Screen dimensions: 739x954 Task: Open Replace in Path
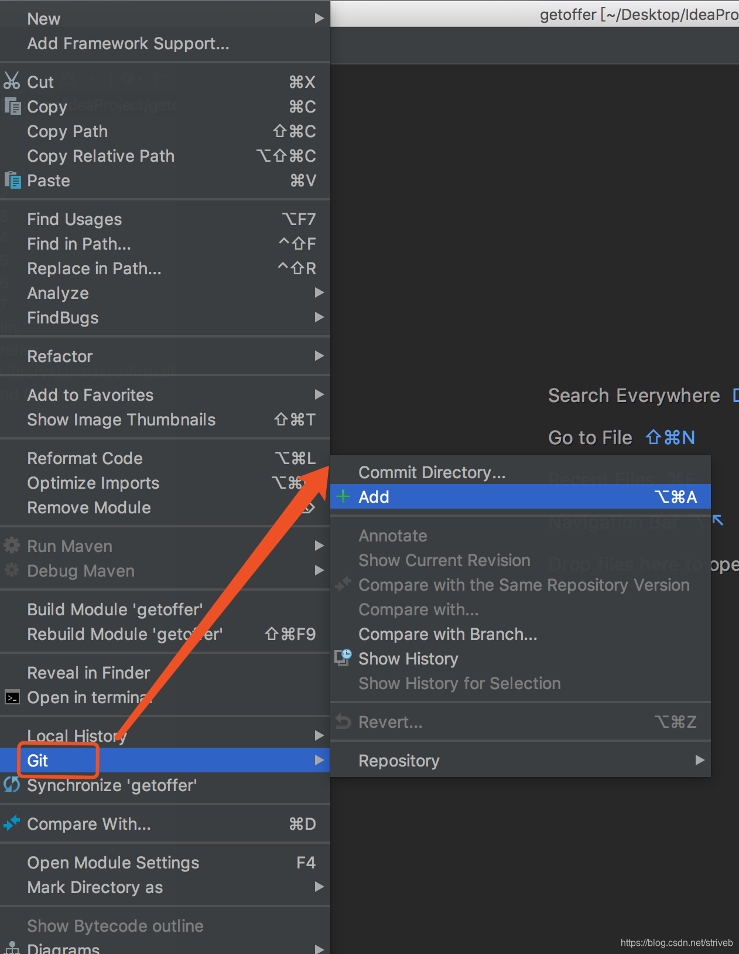pyautogui.click(x=165, y=268)
